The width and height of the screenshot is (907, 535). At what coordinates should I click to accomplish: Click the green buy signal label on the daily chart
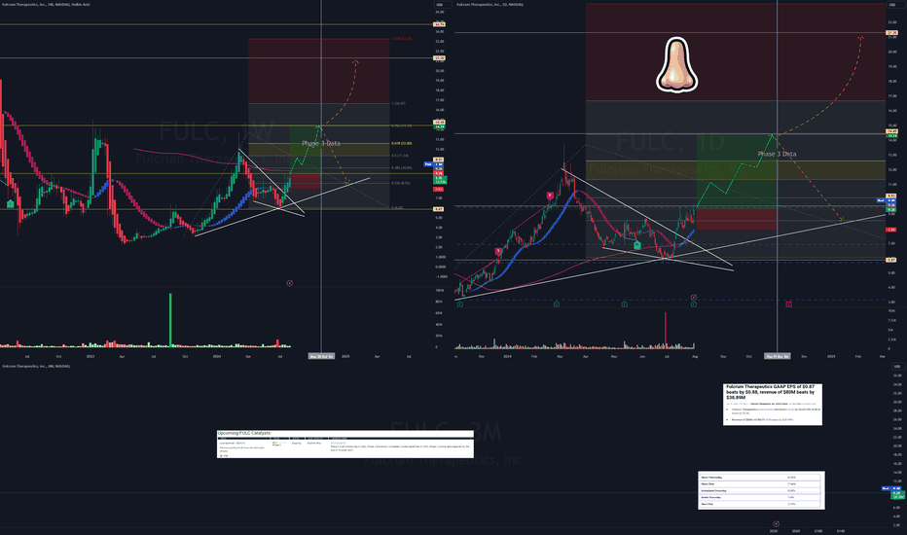point(636,245)
